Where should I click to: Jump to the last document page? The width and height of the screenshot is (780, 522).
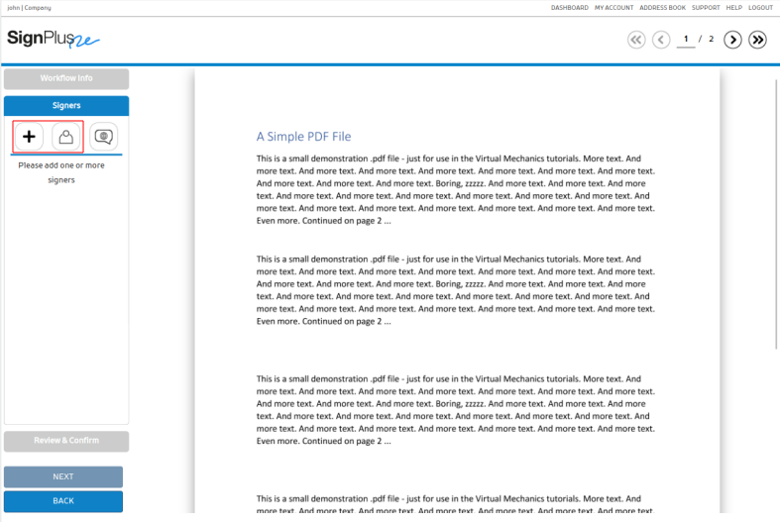[758, 40]
